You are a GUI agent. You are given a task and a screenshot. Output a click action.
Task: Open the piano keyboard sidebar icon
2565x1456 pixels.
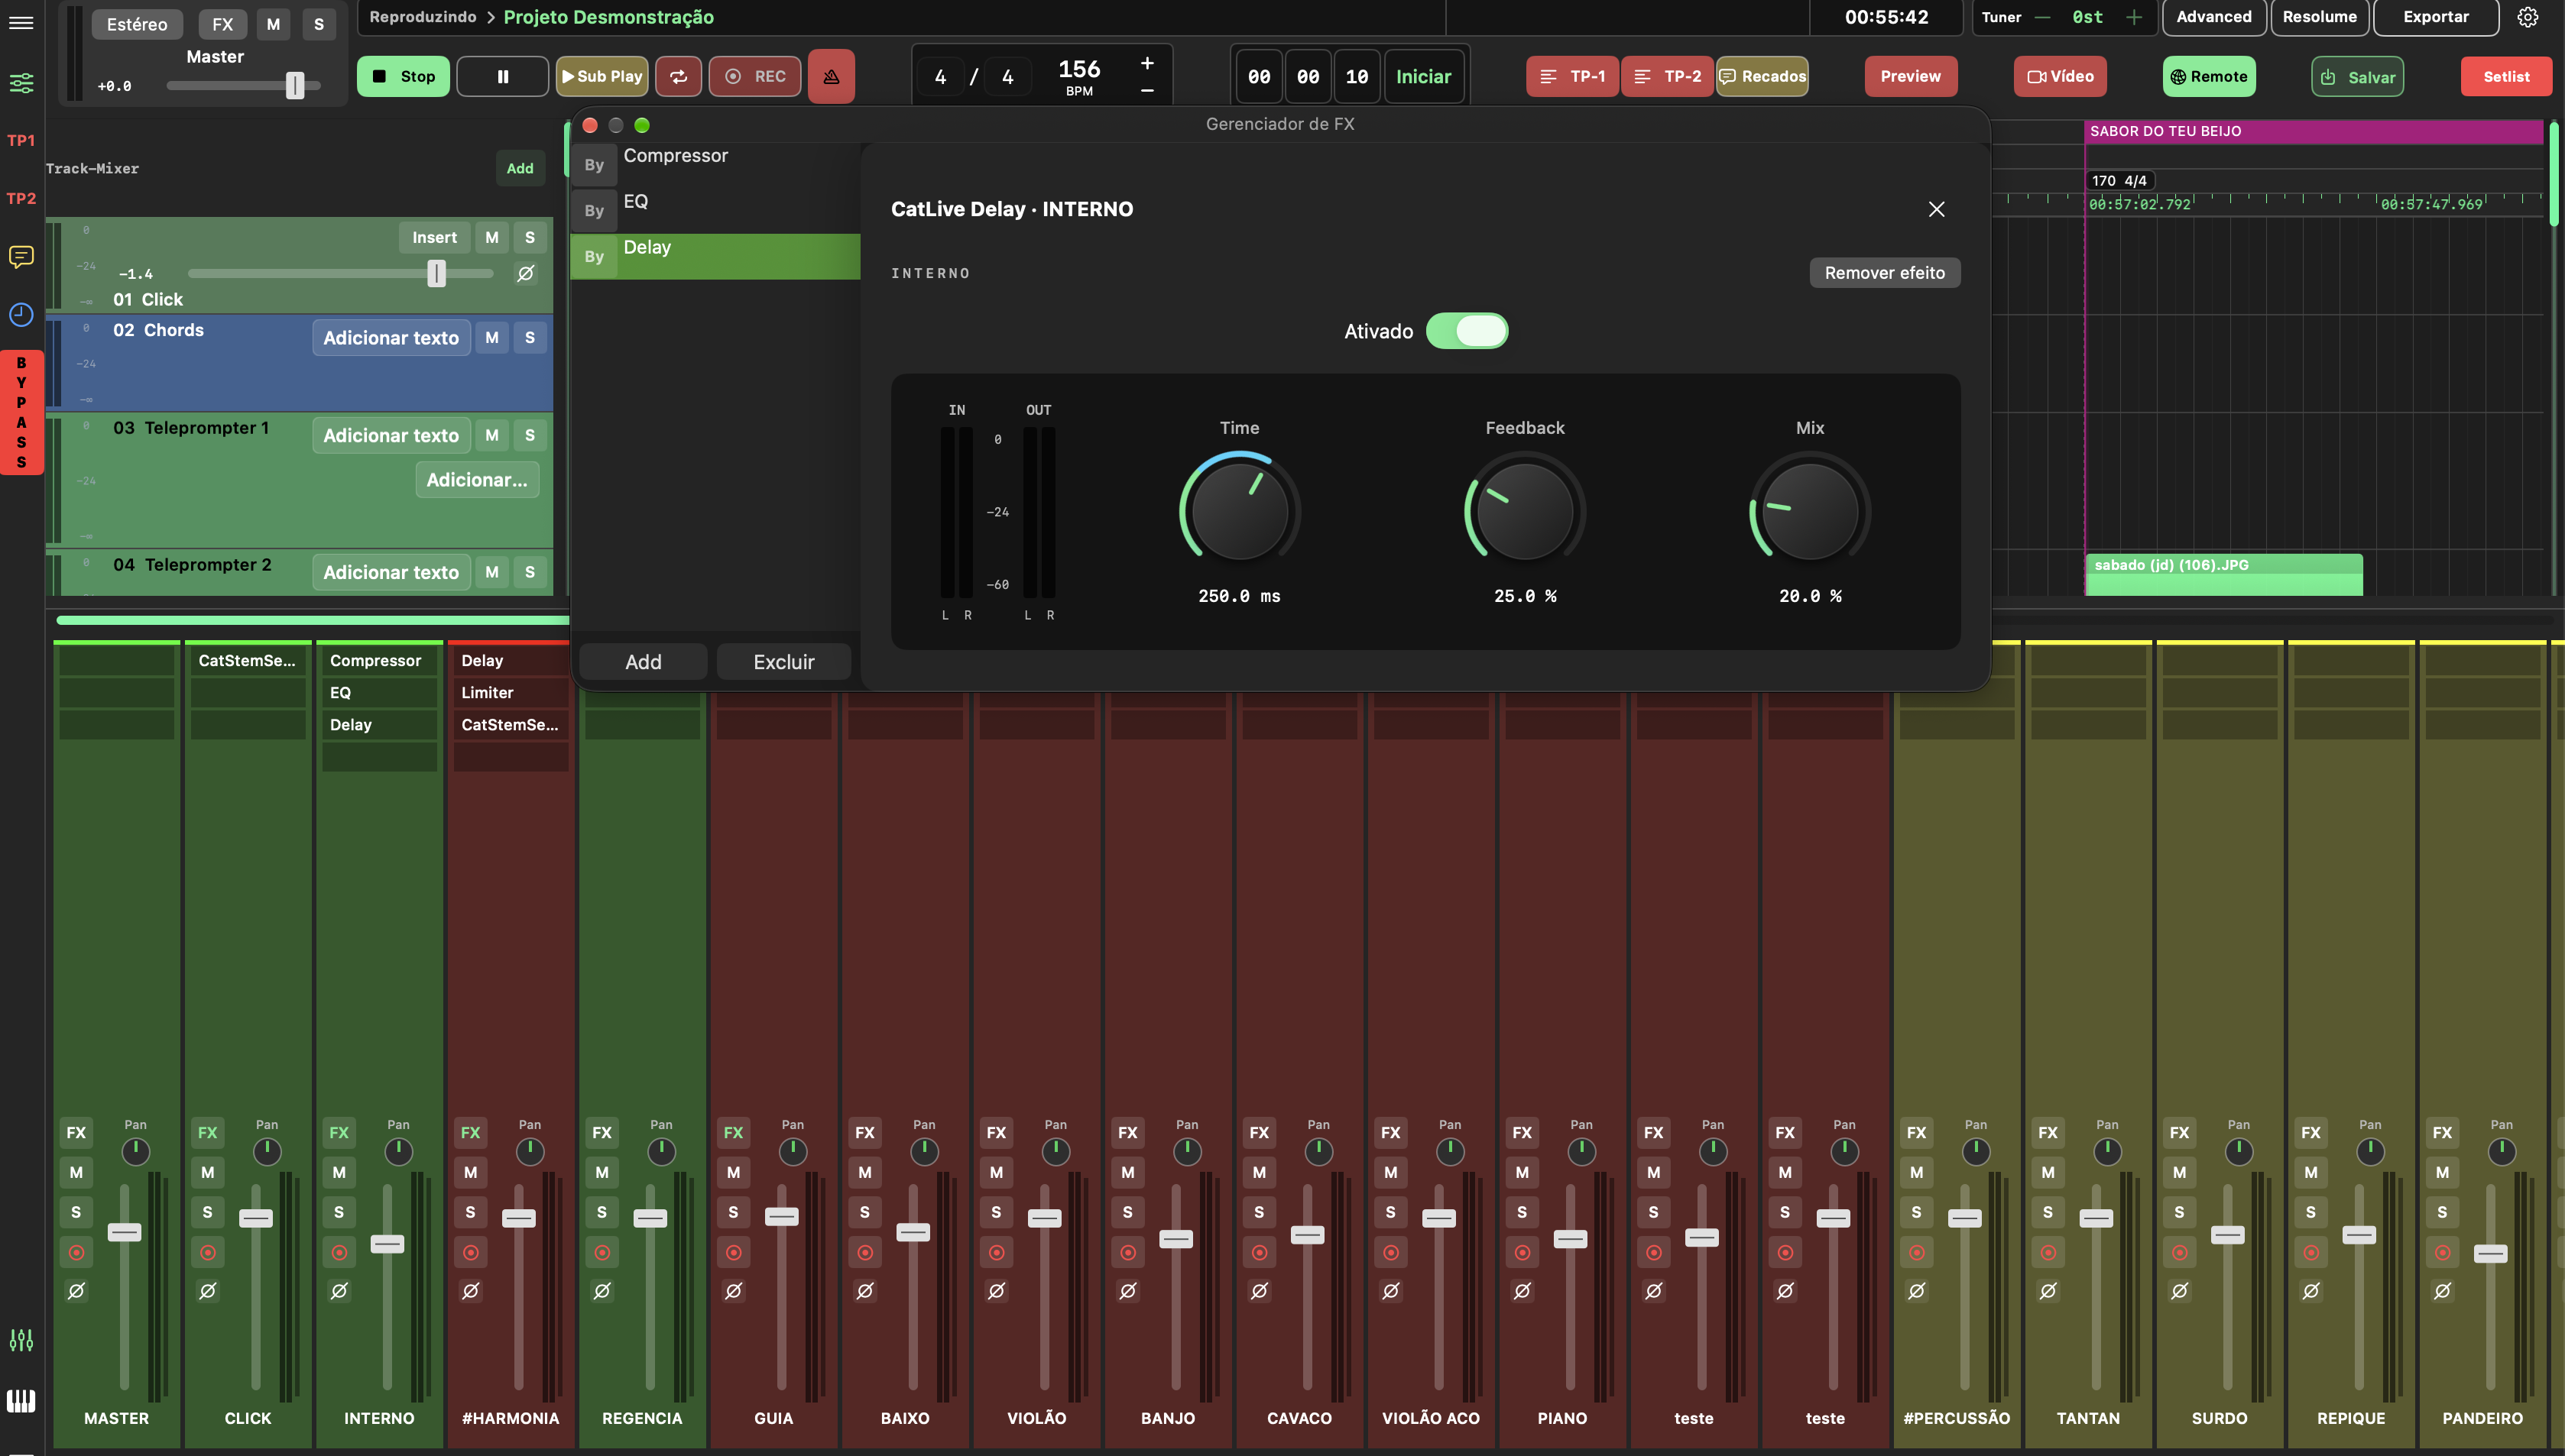click(x=21, y=1400)
